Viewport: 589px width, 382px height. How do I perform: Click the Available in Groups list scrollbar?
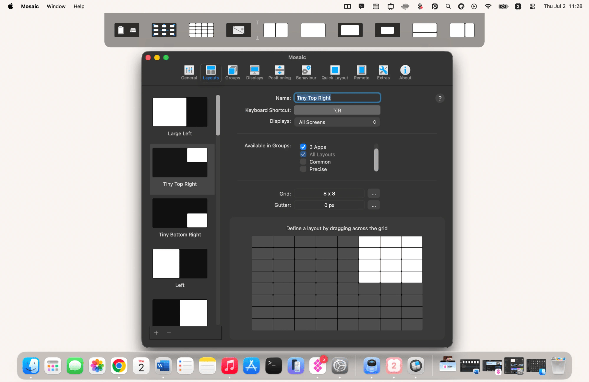pyautogui.click(x=376, y=160)
